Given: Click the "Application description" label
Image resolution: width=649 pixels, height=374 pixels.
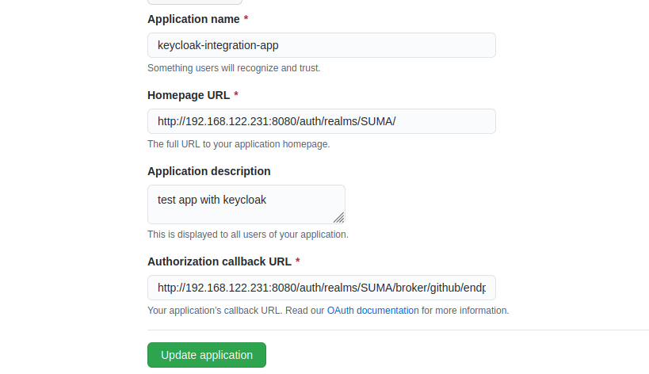Looking at the screenshot, I should point(209,171).
